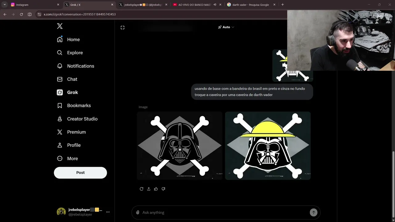The height and width of the screenshot is (222, 395).
Task: Click the fullscreen expand icon in Grok
Action: (x=123, y=27)
